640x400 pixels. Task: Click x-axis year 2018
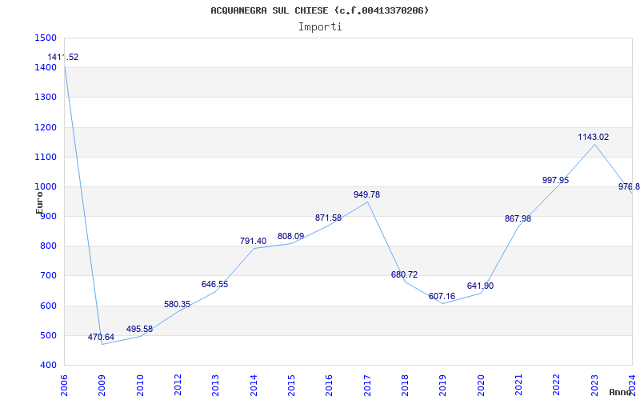(405, 386)
